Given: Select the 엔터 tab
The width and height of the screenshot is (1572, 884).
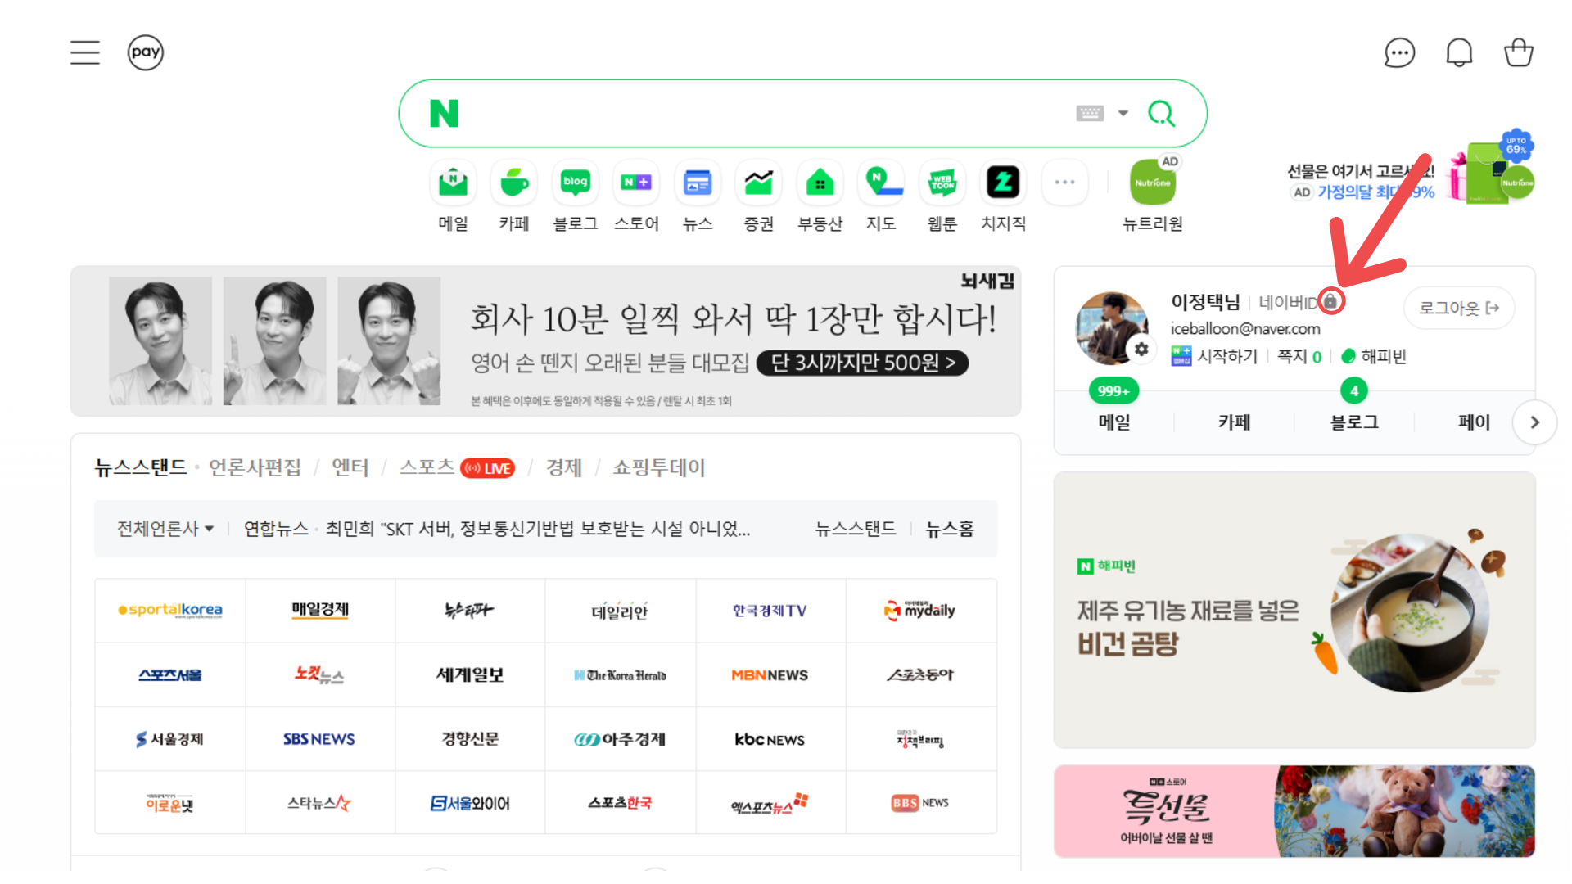Looking at the screenshot, I should [x=350, y=467].
